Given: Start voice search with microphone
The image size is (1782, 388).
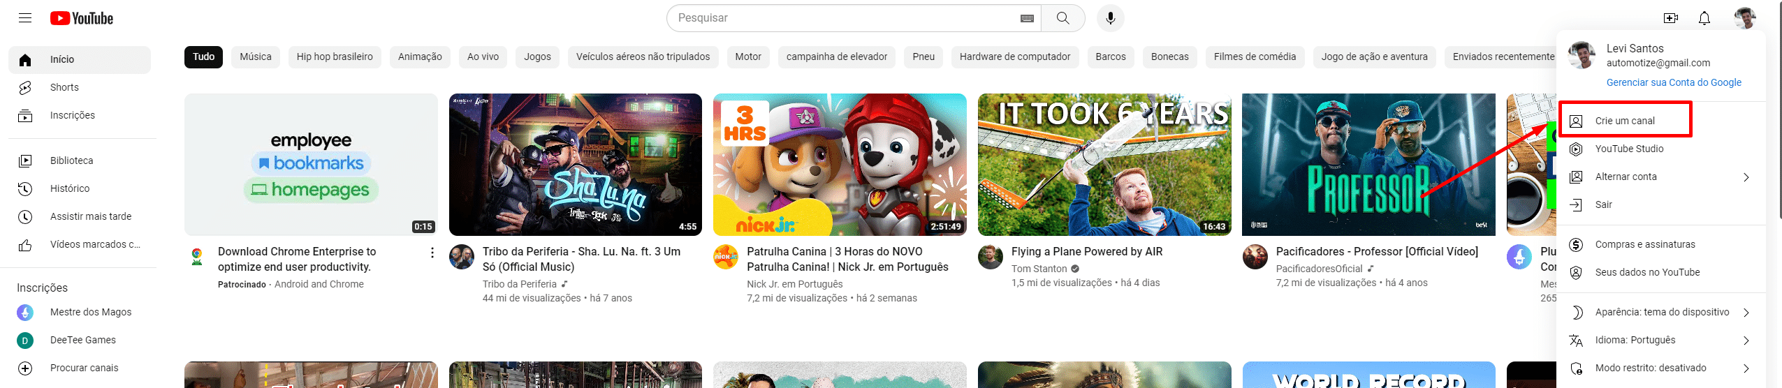Looking at the screenshot, I should pos(1110,18).
